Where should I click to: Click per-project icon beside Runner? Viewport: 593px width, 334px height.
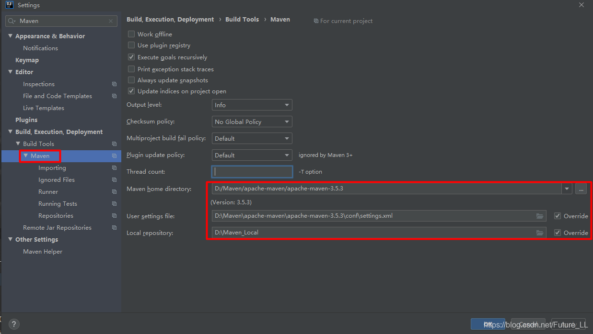click(x=114, y=191)
